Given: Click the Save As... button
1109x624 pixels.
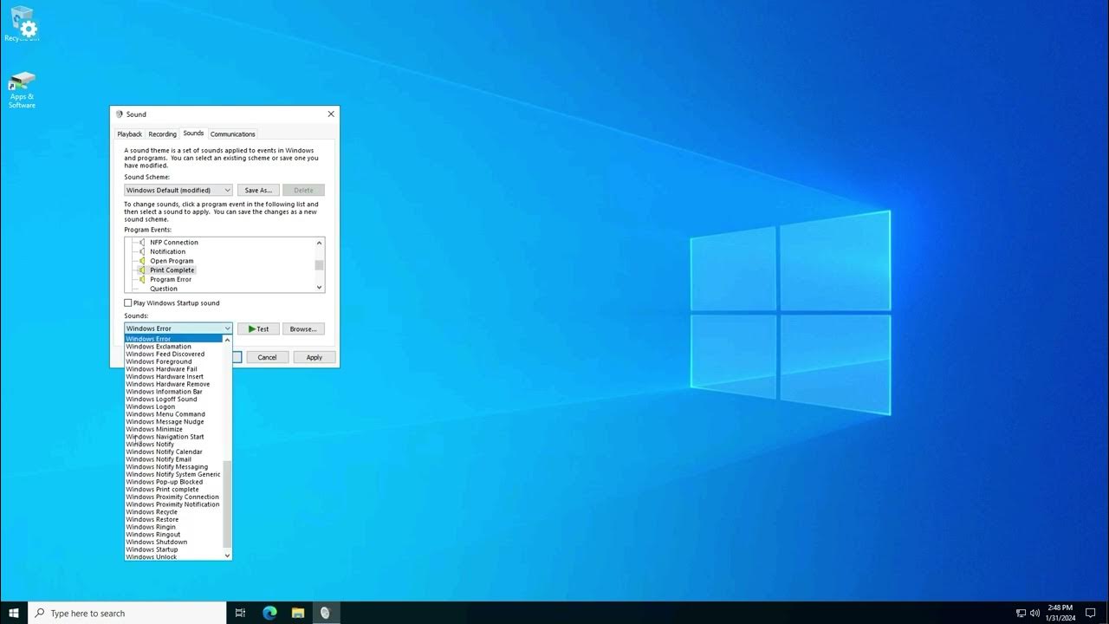Looking at the screenshot, I should click(258, 190).
